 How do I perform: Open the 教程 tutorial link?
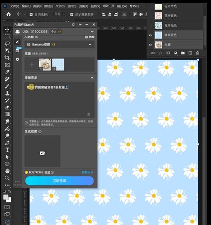[90, 37]
